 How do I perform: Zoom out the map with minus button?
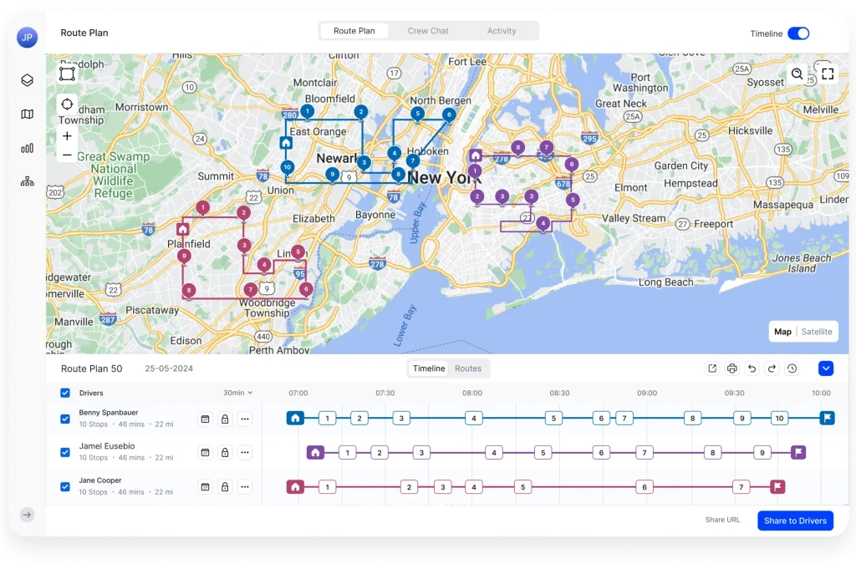67,155
